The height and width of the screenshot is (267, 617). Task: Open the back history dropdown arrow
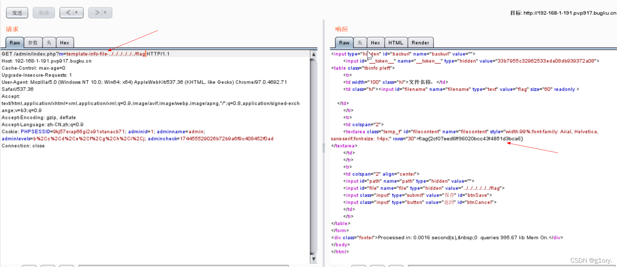77,12
